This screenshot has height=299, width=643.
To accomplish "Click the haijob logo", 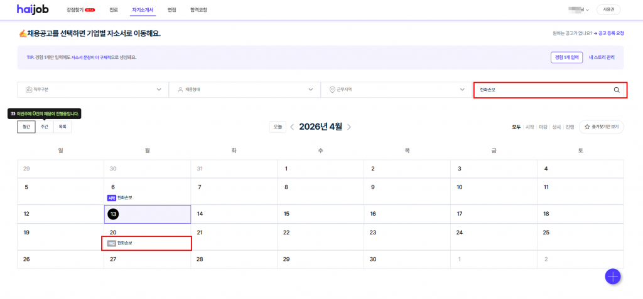I will pos(35,10).
